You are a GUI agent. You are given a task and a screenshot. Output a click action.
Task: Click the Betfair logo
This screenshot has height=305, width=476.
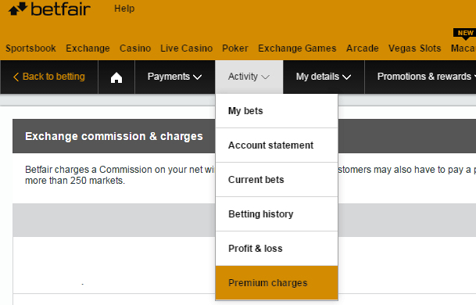[x=49, y=9]
